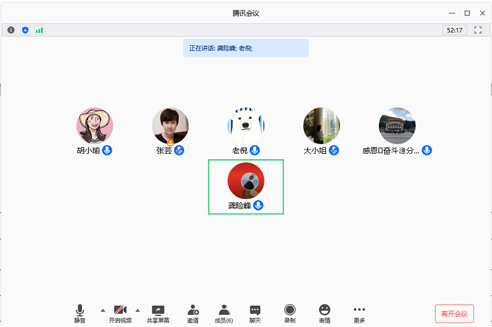
Task: Click the 腾讯会议 window title
Action: pyautogui.click(x=246, y=13)
